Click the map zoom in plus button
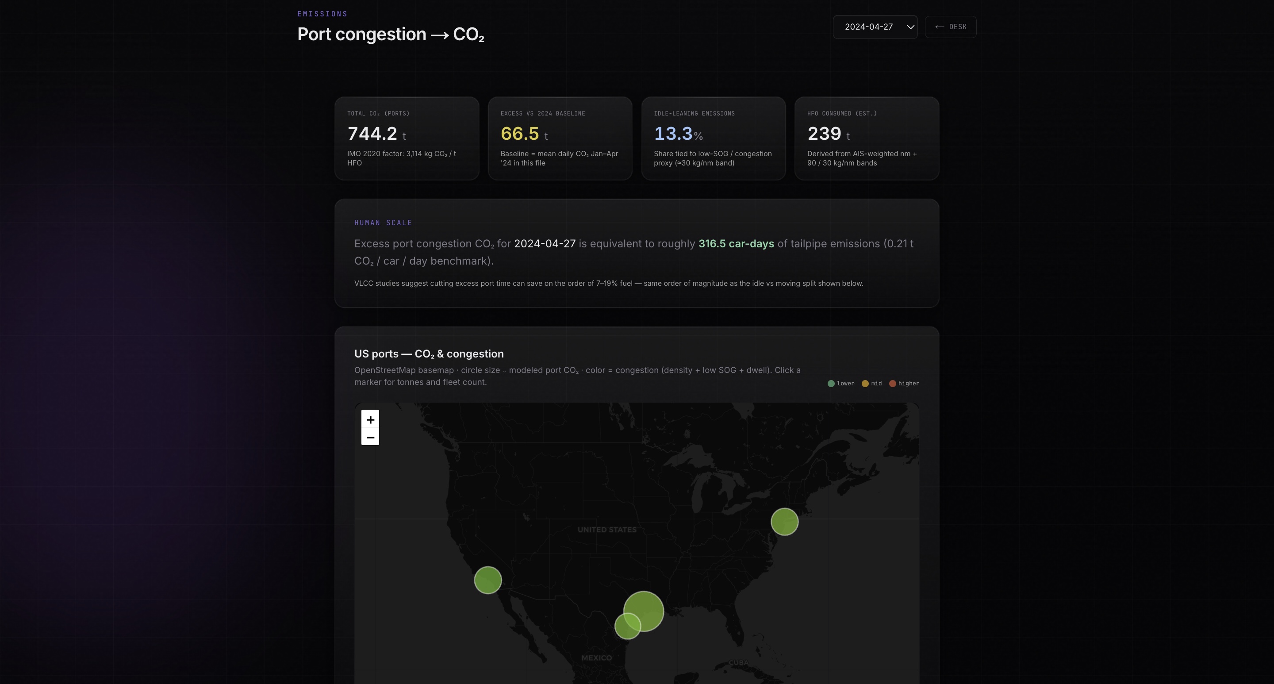The height and width of the screenshot is (684, 1274). click(370, 419)
